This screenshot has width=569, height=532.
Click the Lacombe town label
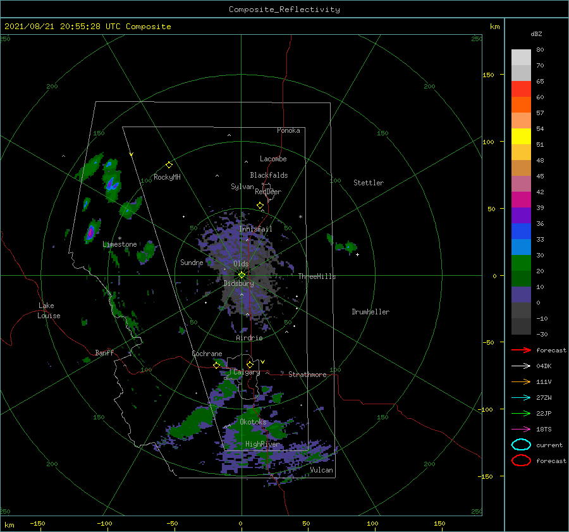click(x=273, y=159)
